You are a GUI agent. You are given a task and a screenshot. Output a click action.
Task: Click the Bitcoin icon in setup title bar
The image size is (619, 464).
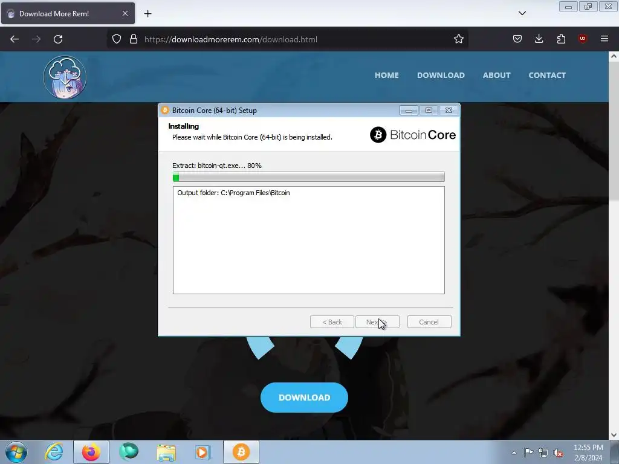pyautogui.click(x=165, y=111)
